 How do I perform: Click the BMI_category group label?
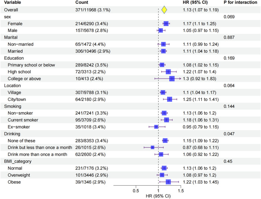[x=17, y=162]
